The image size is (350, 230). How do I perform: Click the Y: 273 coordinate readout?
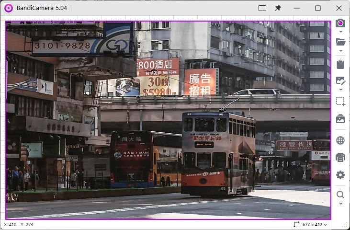pos(27,224)
